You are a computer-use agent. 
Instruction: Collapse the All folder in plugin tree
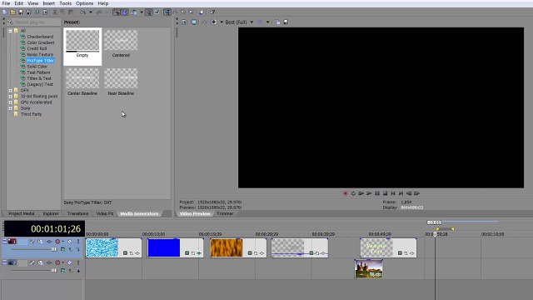tap(11, 31)
